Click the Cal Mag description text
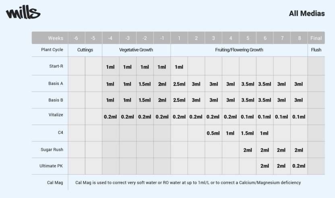This screenshot has width=335, height=198. pos(188,183)
